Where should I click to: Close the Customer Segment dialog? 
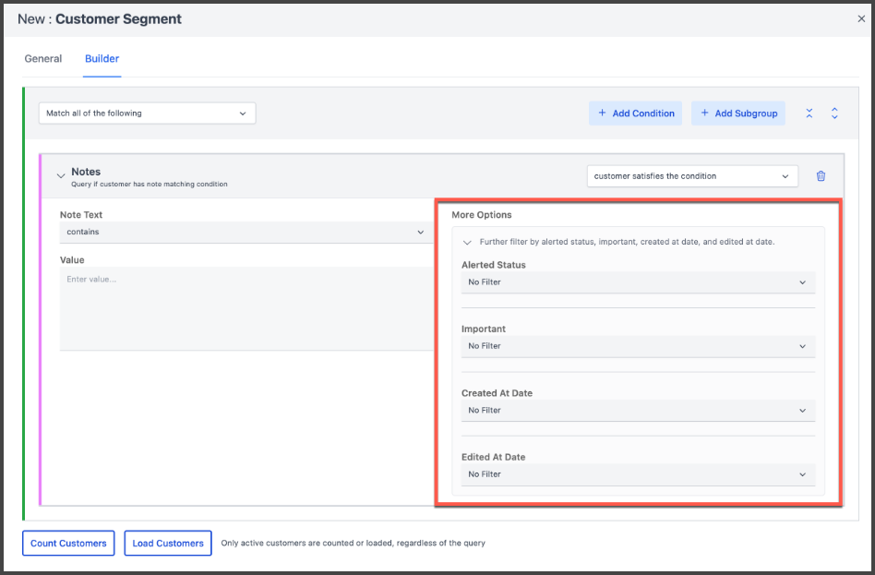click(x=861, y=18)
